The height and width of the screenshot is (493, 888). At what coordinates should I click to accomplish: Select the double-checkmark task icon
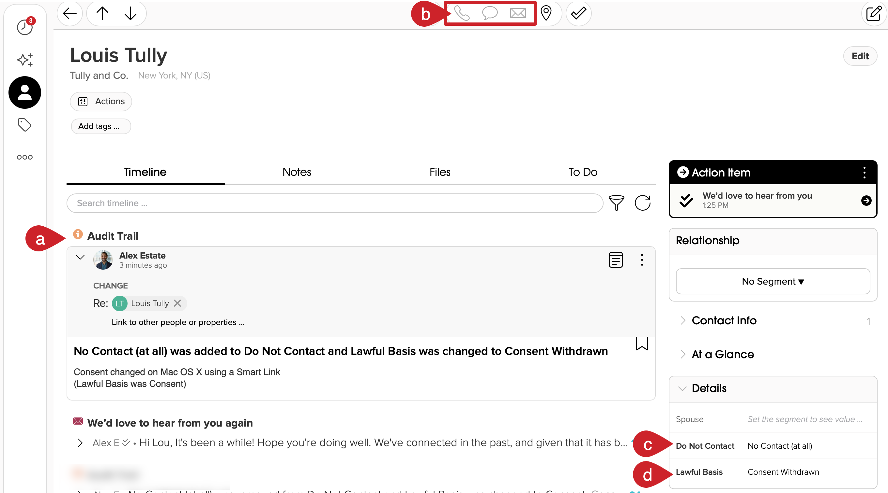[x=578, y=13]
